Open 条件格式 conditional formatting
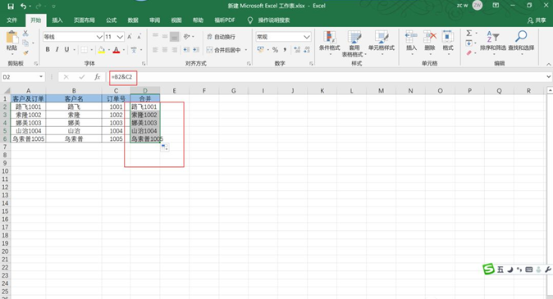 329,43
